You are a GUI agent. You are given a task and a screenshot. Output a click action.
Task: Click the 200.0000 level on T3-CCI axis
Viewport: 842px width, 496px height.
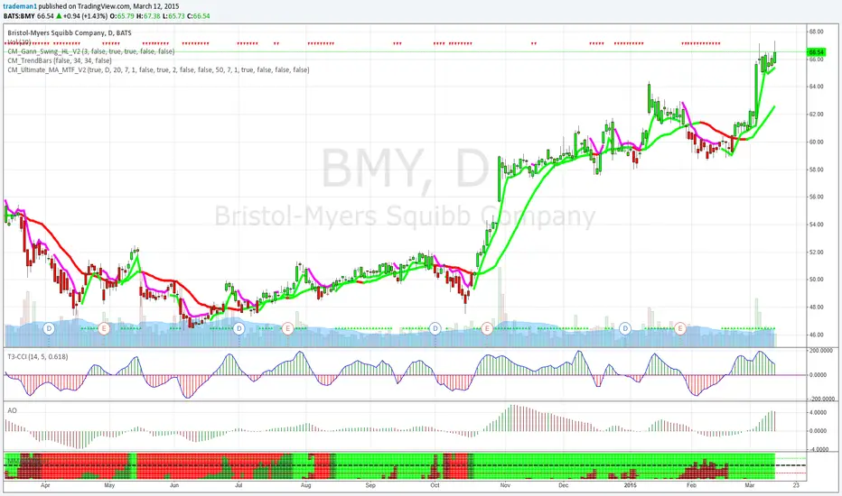[x=821, y=351]
